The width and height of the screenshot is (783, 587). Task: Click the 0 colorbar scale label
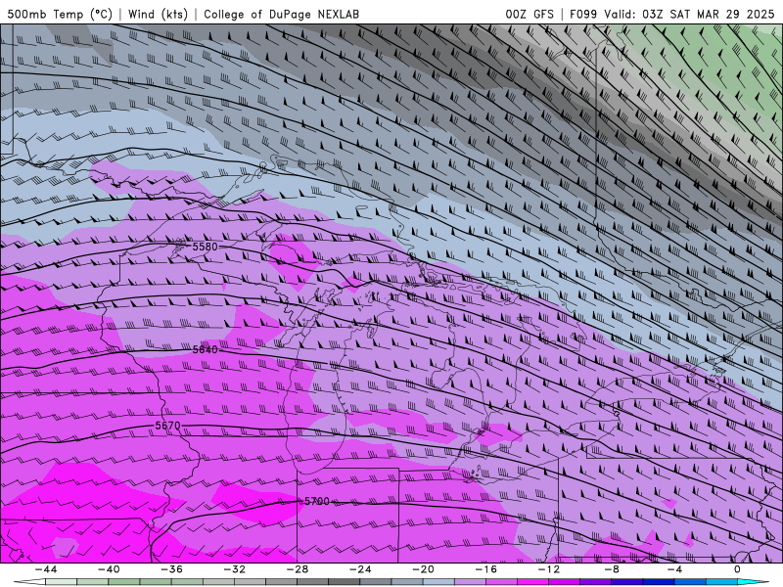[737, 569]
